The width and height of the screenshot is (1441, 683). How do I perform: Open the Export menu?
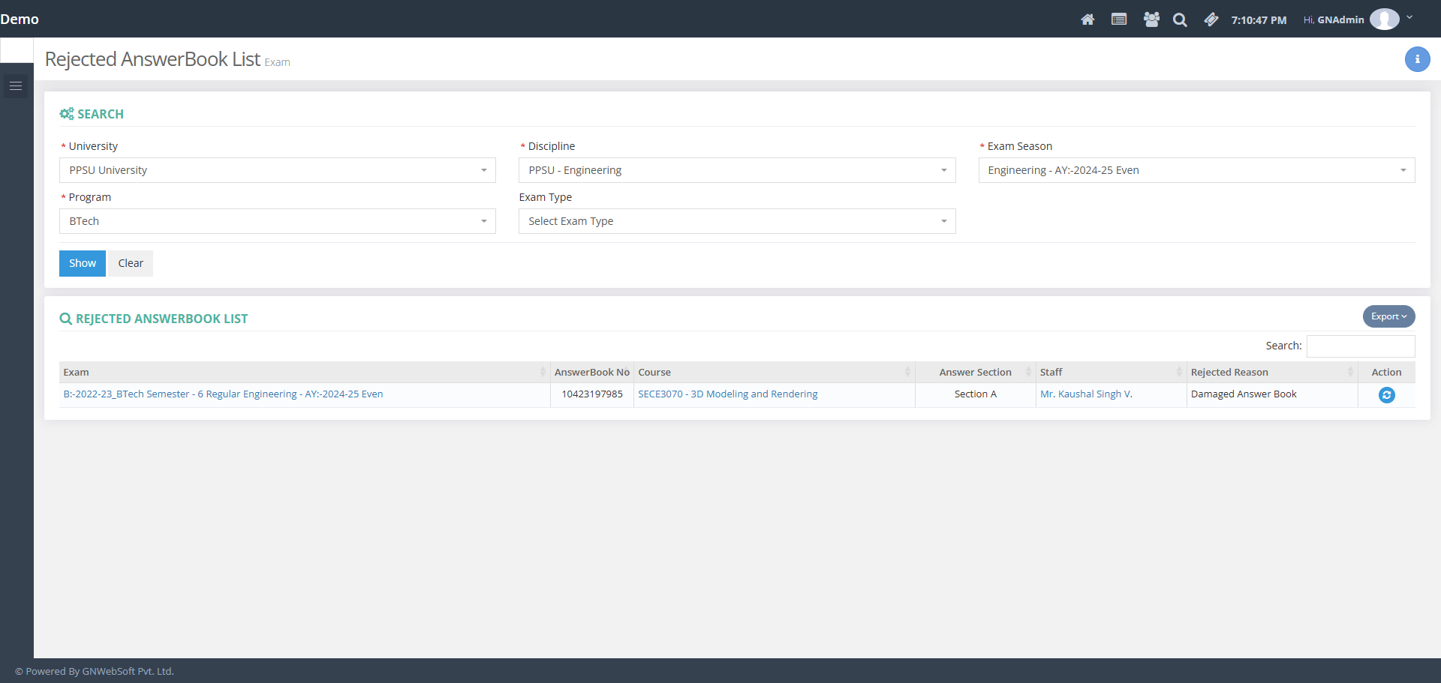(1388, 316)
